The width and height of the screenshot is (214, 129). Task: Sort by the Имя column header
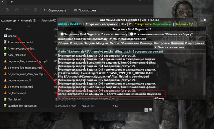[x=9, y=29]
